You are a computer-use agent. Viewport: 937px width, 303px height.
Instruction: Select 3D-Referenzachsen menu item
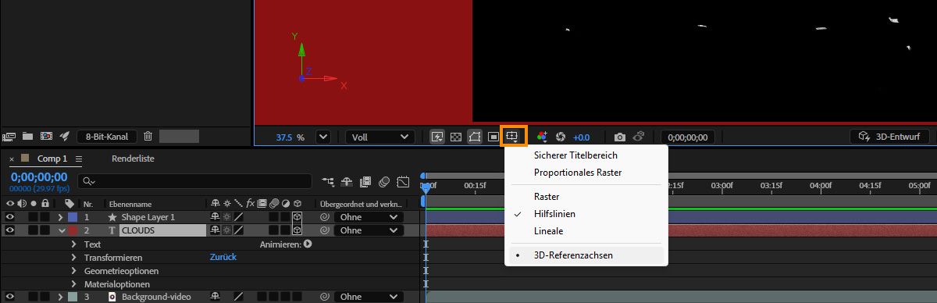click(x=586, y=255)
